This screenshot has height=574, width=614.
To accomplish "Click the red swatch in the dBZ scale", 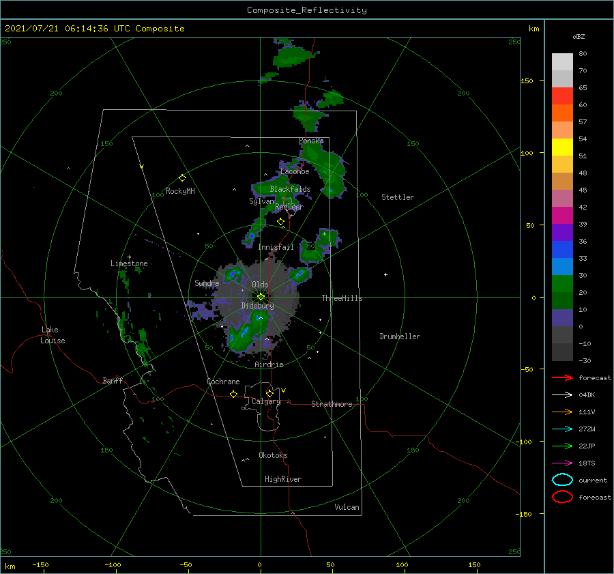I will pos(562,96).
